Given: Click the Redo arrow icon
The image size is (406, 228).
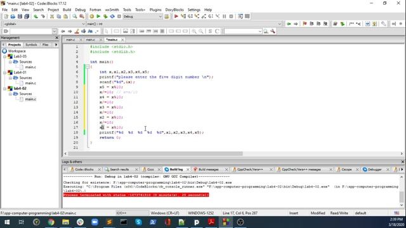Looking at the screenshot, I should coord(43,16).
